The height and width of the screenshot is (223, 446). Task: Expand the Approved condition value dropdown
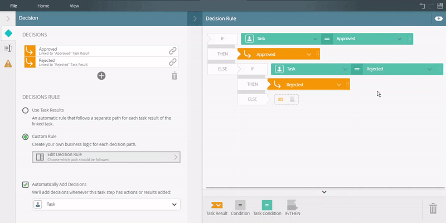pyautogui.click(x=399, y=39)
